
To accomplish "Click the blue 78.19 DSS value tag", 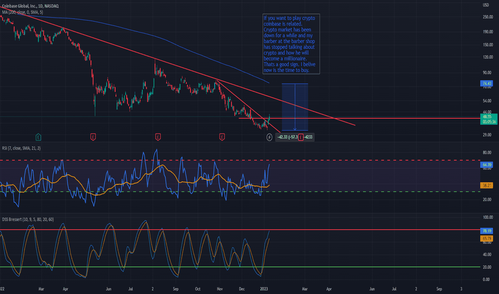I will click(487, 231).
